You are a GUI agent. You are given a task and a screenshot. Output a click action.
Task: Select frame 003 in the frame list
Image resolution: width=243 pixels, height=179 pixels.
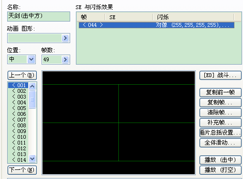click(x=18, y=97)
